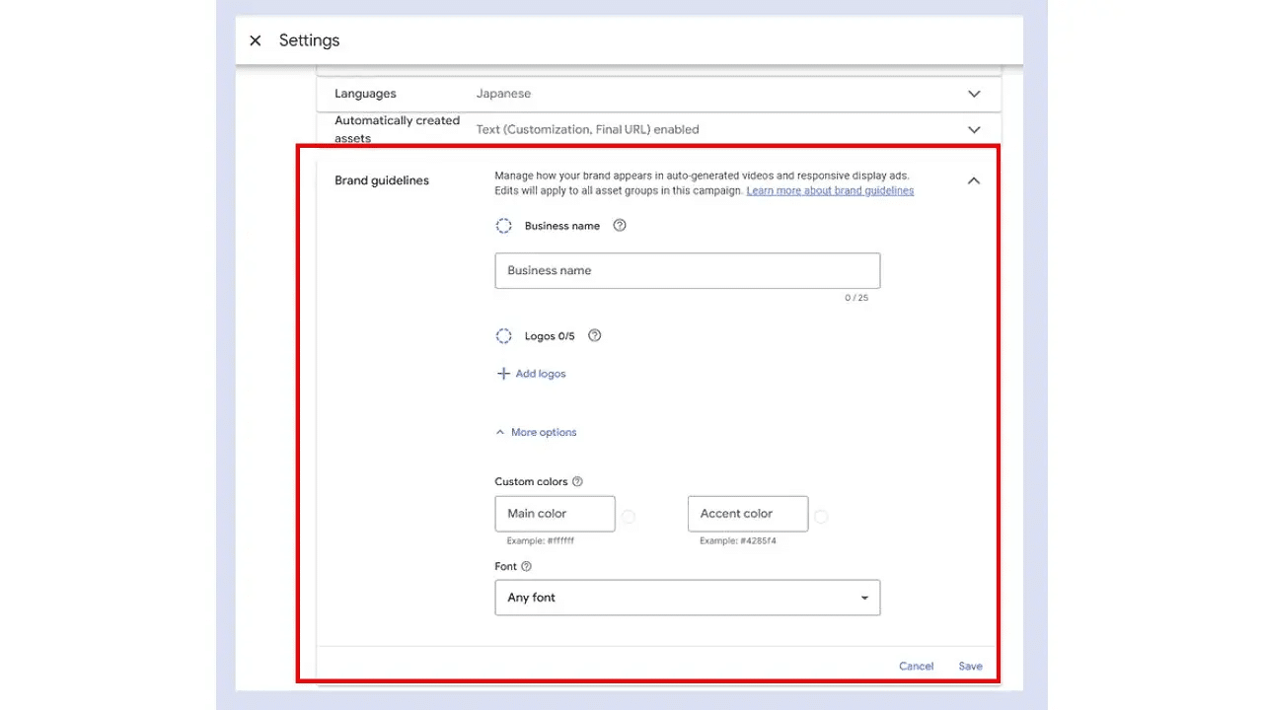Screen dimensions: 1263x710
Task: Click the Accent color input field
Action: [x=747, y=514]
